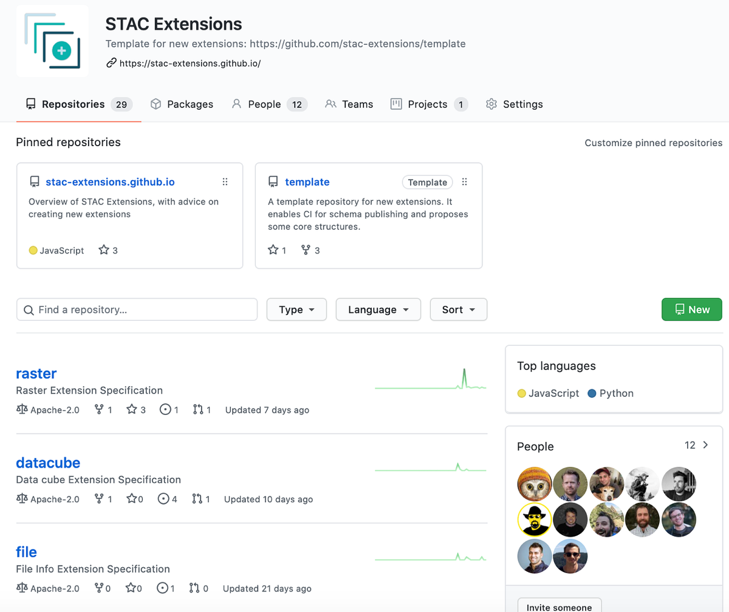The width and height of the screenshot is (729, 612).
Task: Click the link icon beside stac-extensions.github.io URL
Action: [111, 62]
